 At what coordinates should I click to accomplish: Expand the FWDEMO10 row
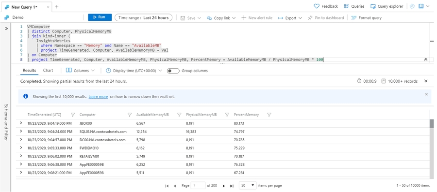point(21,148)
